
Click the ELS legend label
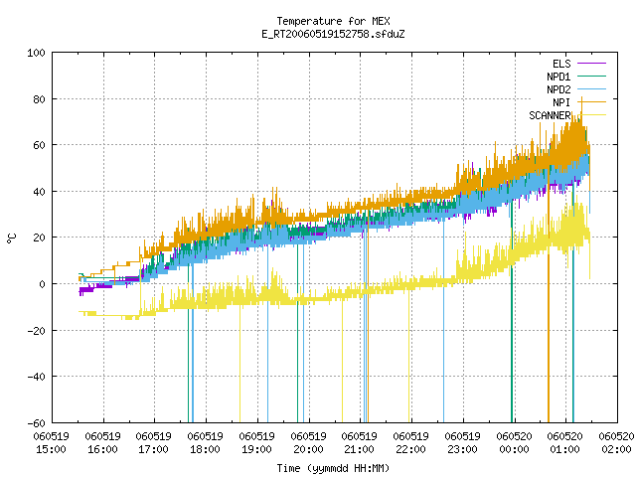point(561,64)
